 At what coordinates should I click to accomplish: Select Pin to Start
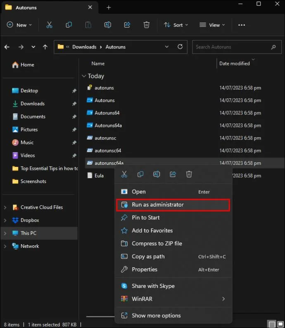click(173, 218)
